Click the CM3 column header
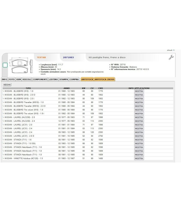The image size is (181, 212). (101, 88)
